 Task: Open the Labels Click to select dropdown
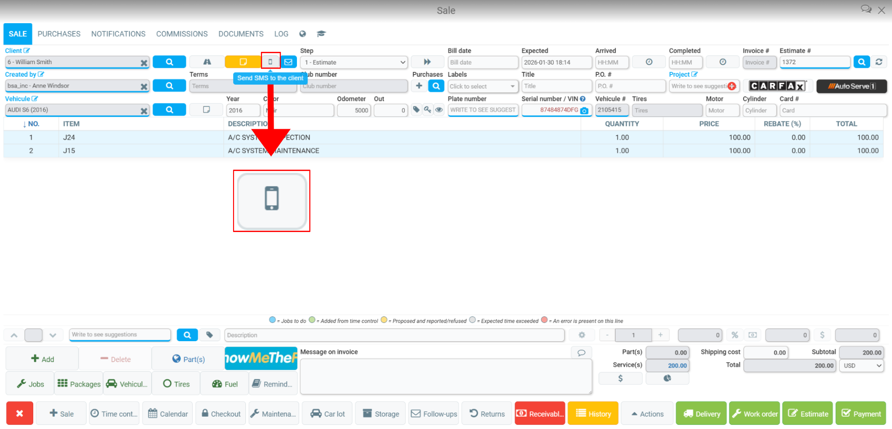click(483, 86)
